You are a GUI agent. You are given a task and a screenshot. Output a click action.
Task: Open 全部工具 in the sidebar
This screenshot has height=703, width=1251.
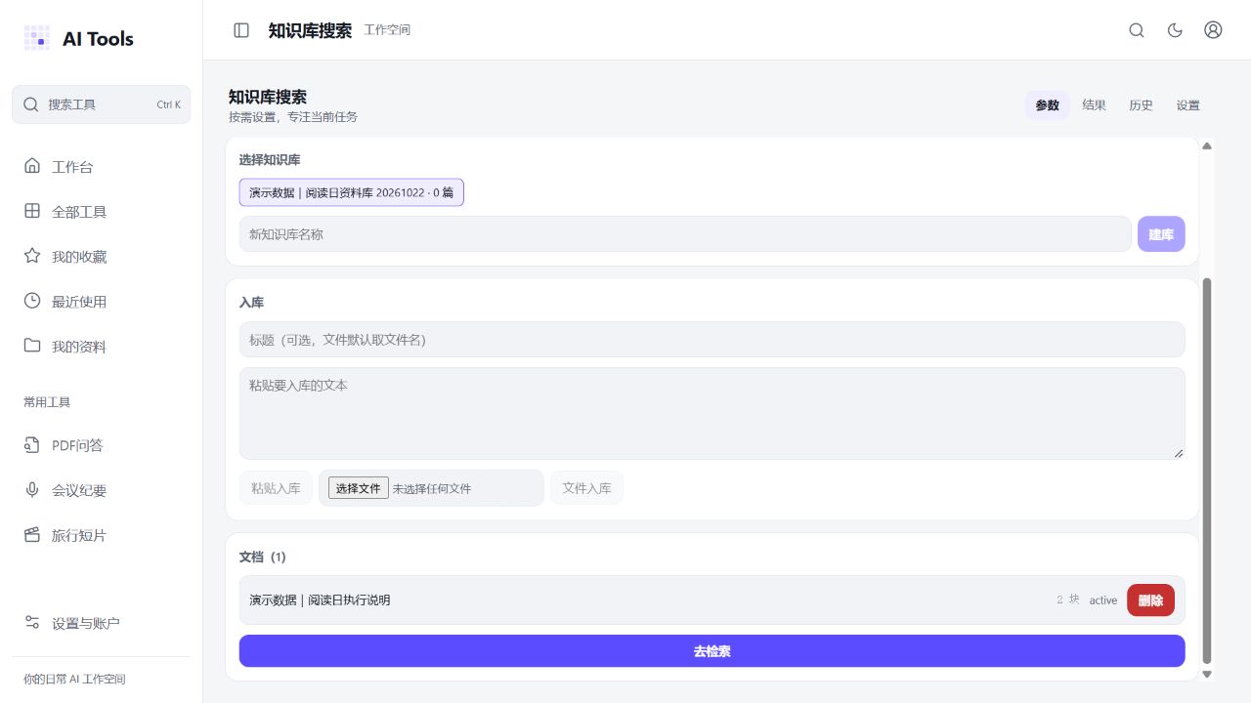pos(102,212)
